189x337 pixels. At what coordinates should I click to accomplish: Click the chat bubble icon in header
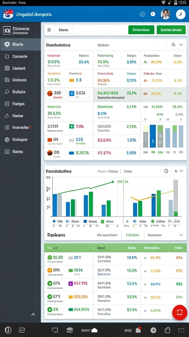click(153, 14)
